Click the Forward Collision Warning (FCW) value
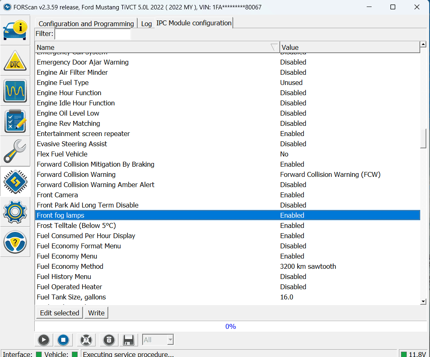 coord(330,174)
